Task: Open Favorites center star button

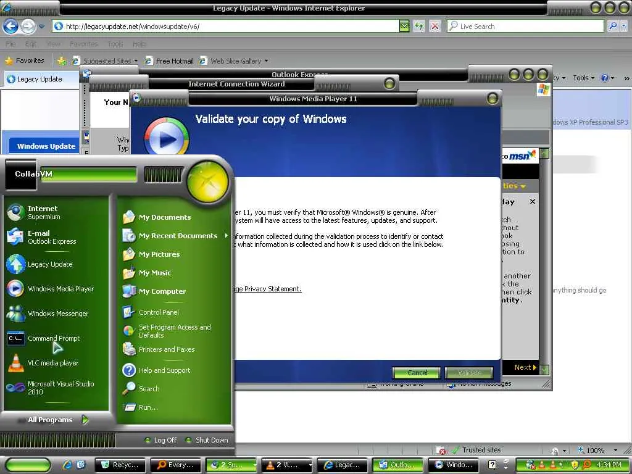Action: tap(25, 60)
